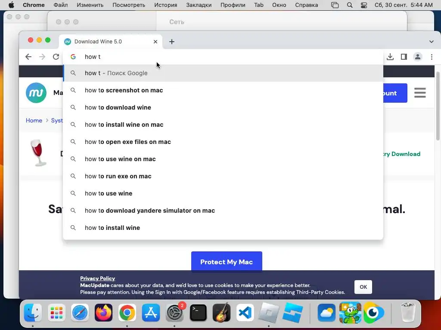Click the page vertical scrollbar
Viewport: 441px width, 330px height.
point(438,106)
